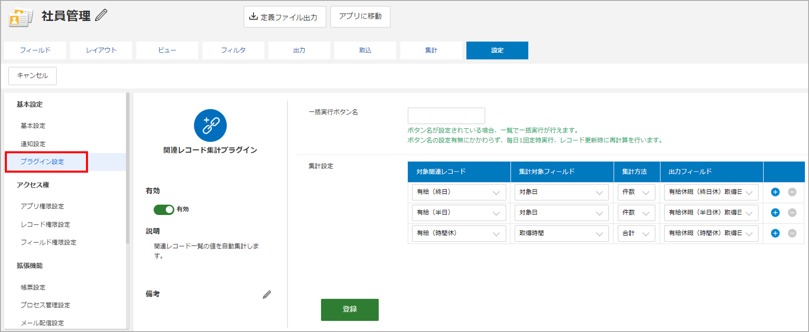
Task: Edit 備考 with the pencil icon
Action: pyautogui.click(x=267, y=294)
